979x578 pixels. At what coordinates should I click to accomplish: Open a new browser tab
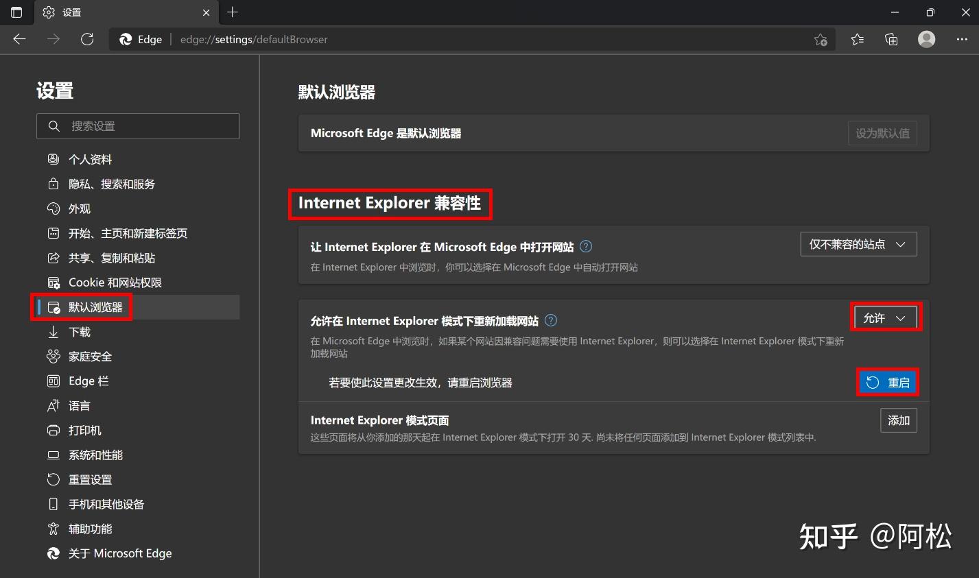click(x=232, y=12)
